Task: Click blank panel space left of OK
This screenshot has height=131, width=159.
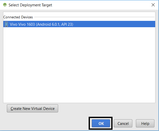Action: (46, 123)
